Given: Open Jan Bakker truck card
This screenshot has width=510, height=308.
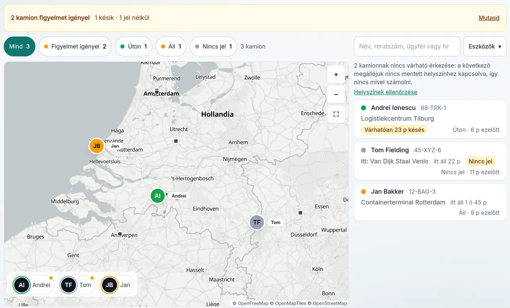Looking at the screenshot, I should click(x=430, y=202).
